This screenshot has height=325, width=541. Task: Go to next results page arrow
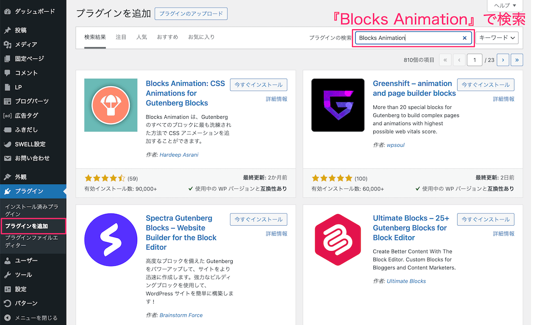[x=503, y=60]
